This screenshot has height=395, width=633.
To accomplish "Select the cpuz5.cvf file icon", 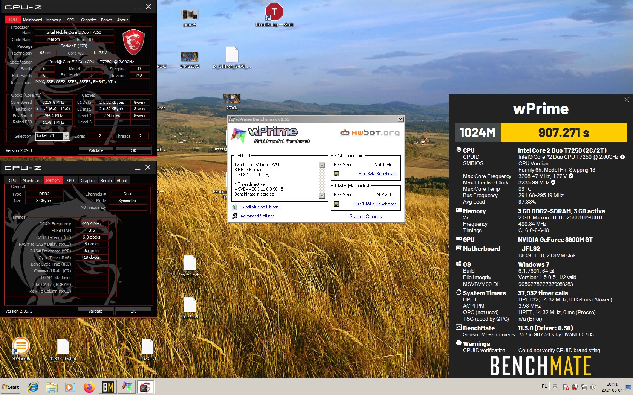I will point(190,307).
